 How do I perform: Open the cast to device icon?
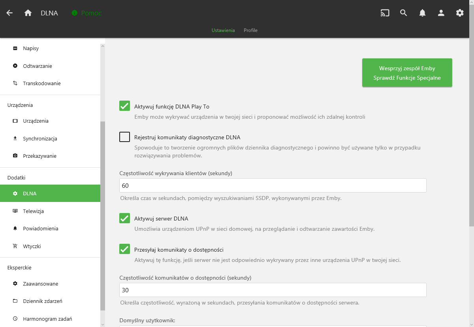[385, 13]
